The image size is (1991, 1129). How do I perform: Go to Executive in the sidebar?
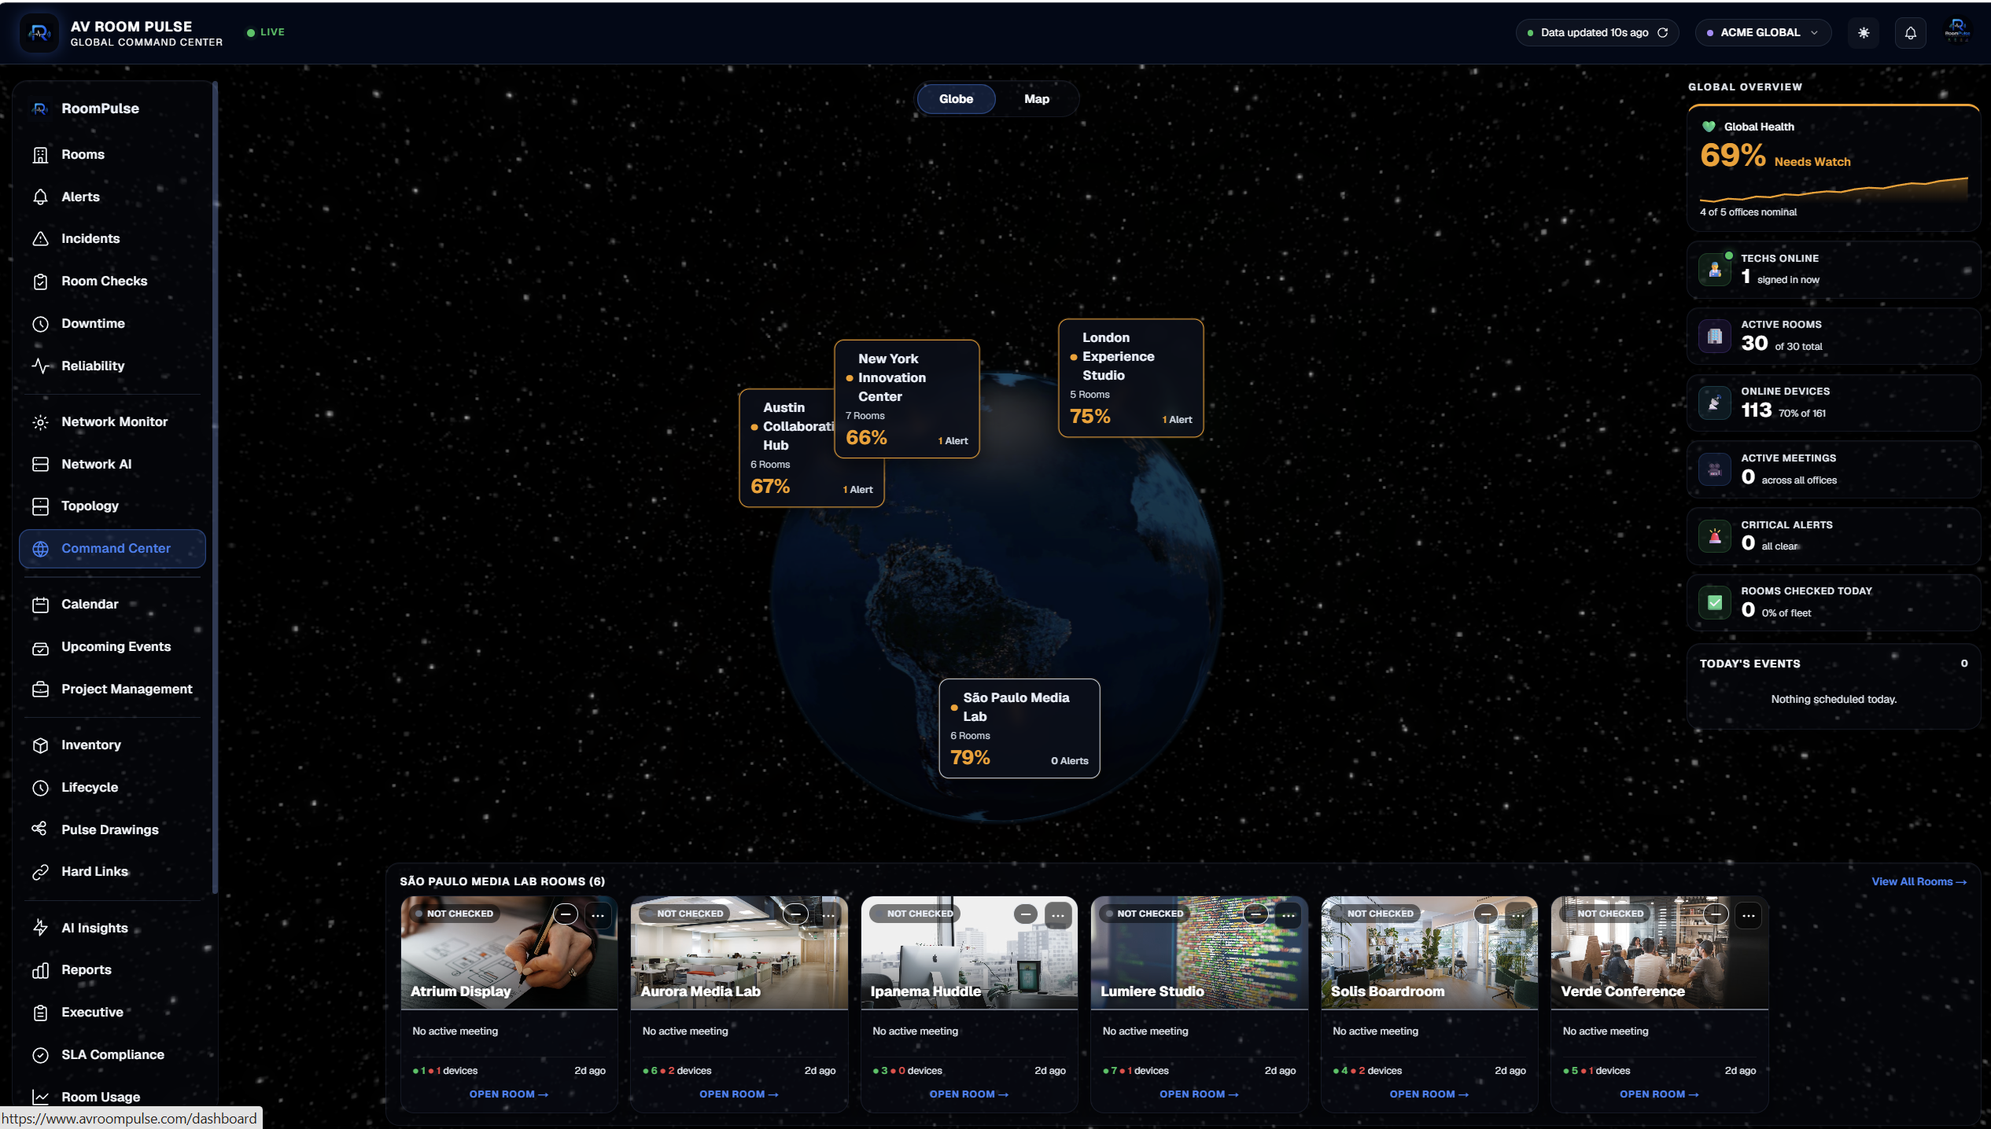[x=112, y=1013]
